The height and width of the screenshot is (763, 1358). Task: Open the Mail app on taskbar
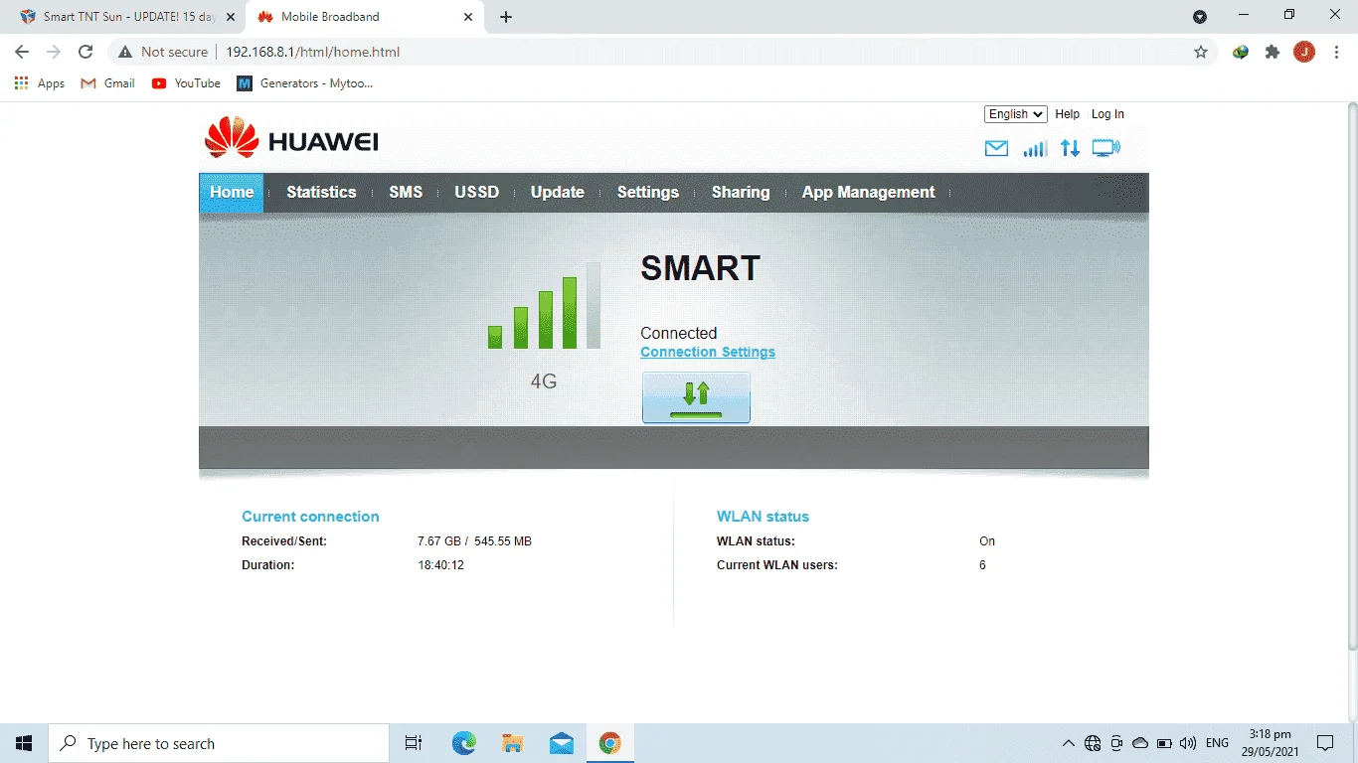[562, 743]
